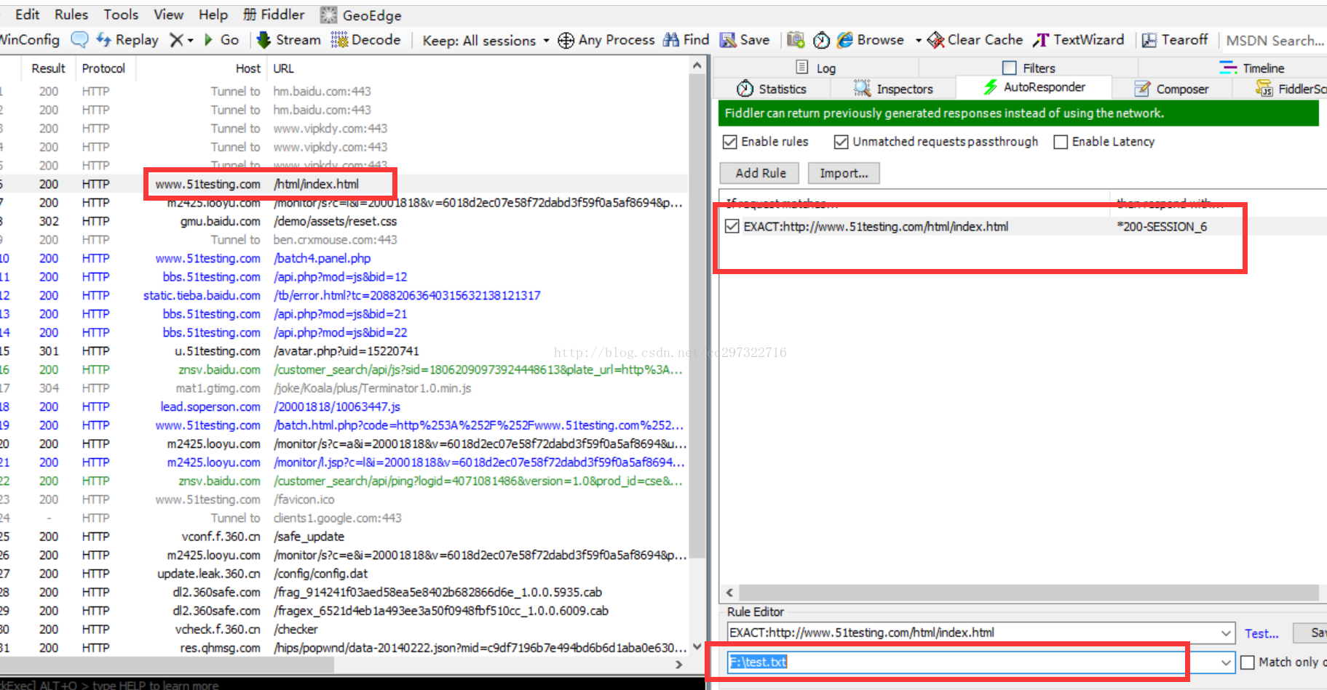Click the Save toolbar button
Viewport: 1327px width, 690px height.
[745, 40]
